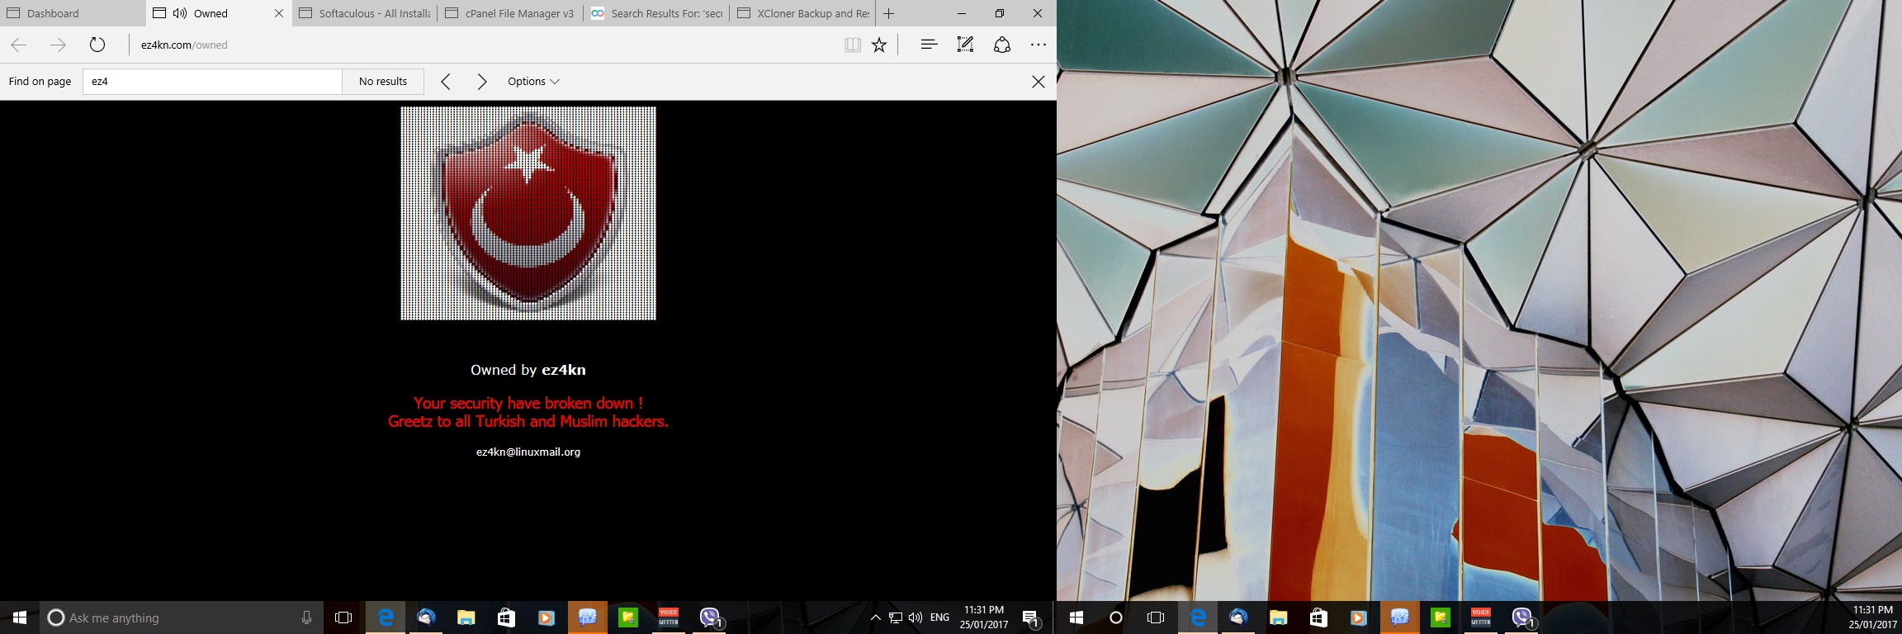Open the XCloner Backup and Restore tab
The height and width of the screenshot is (634, 1902).
803,13
